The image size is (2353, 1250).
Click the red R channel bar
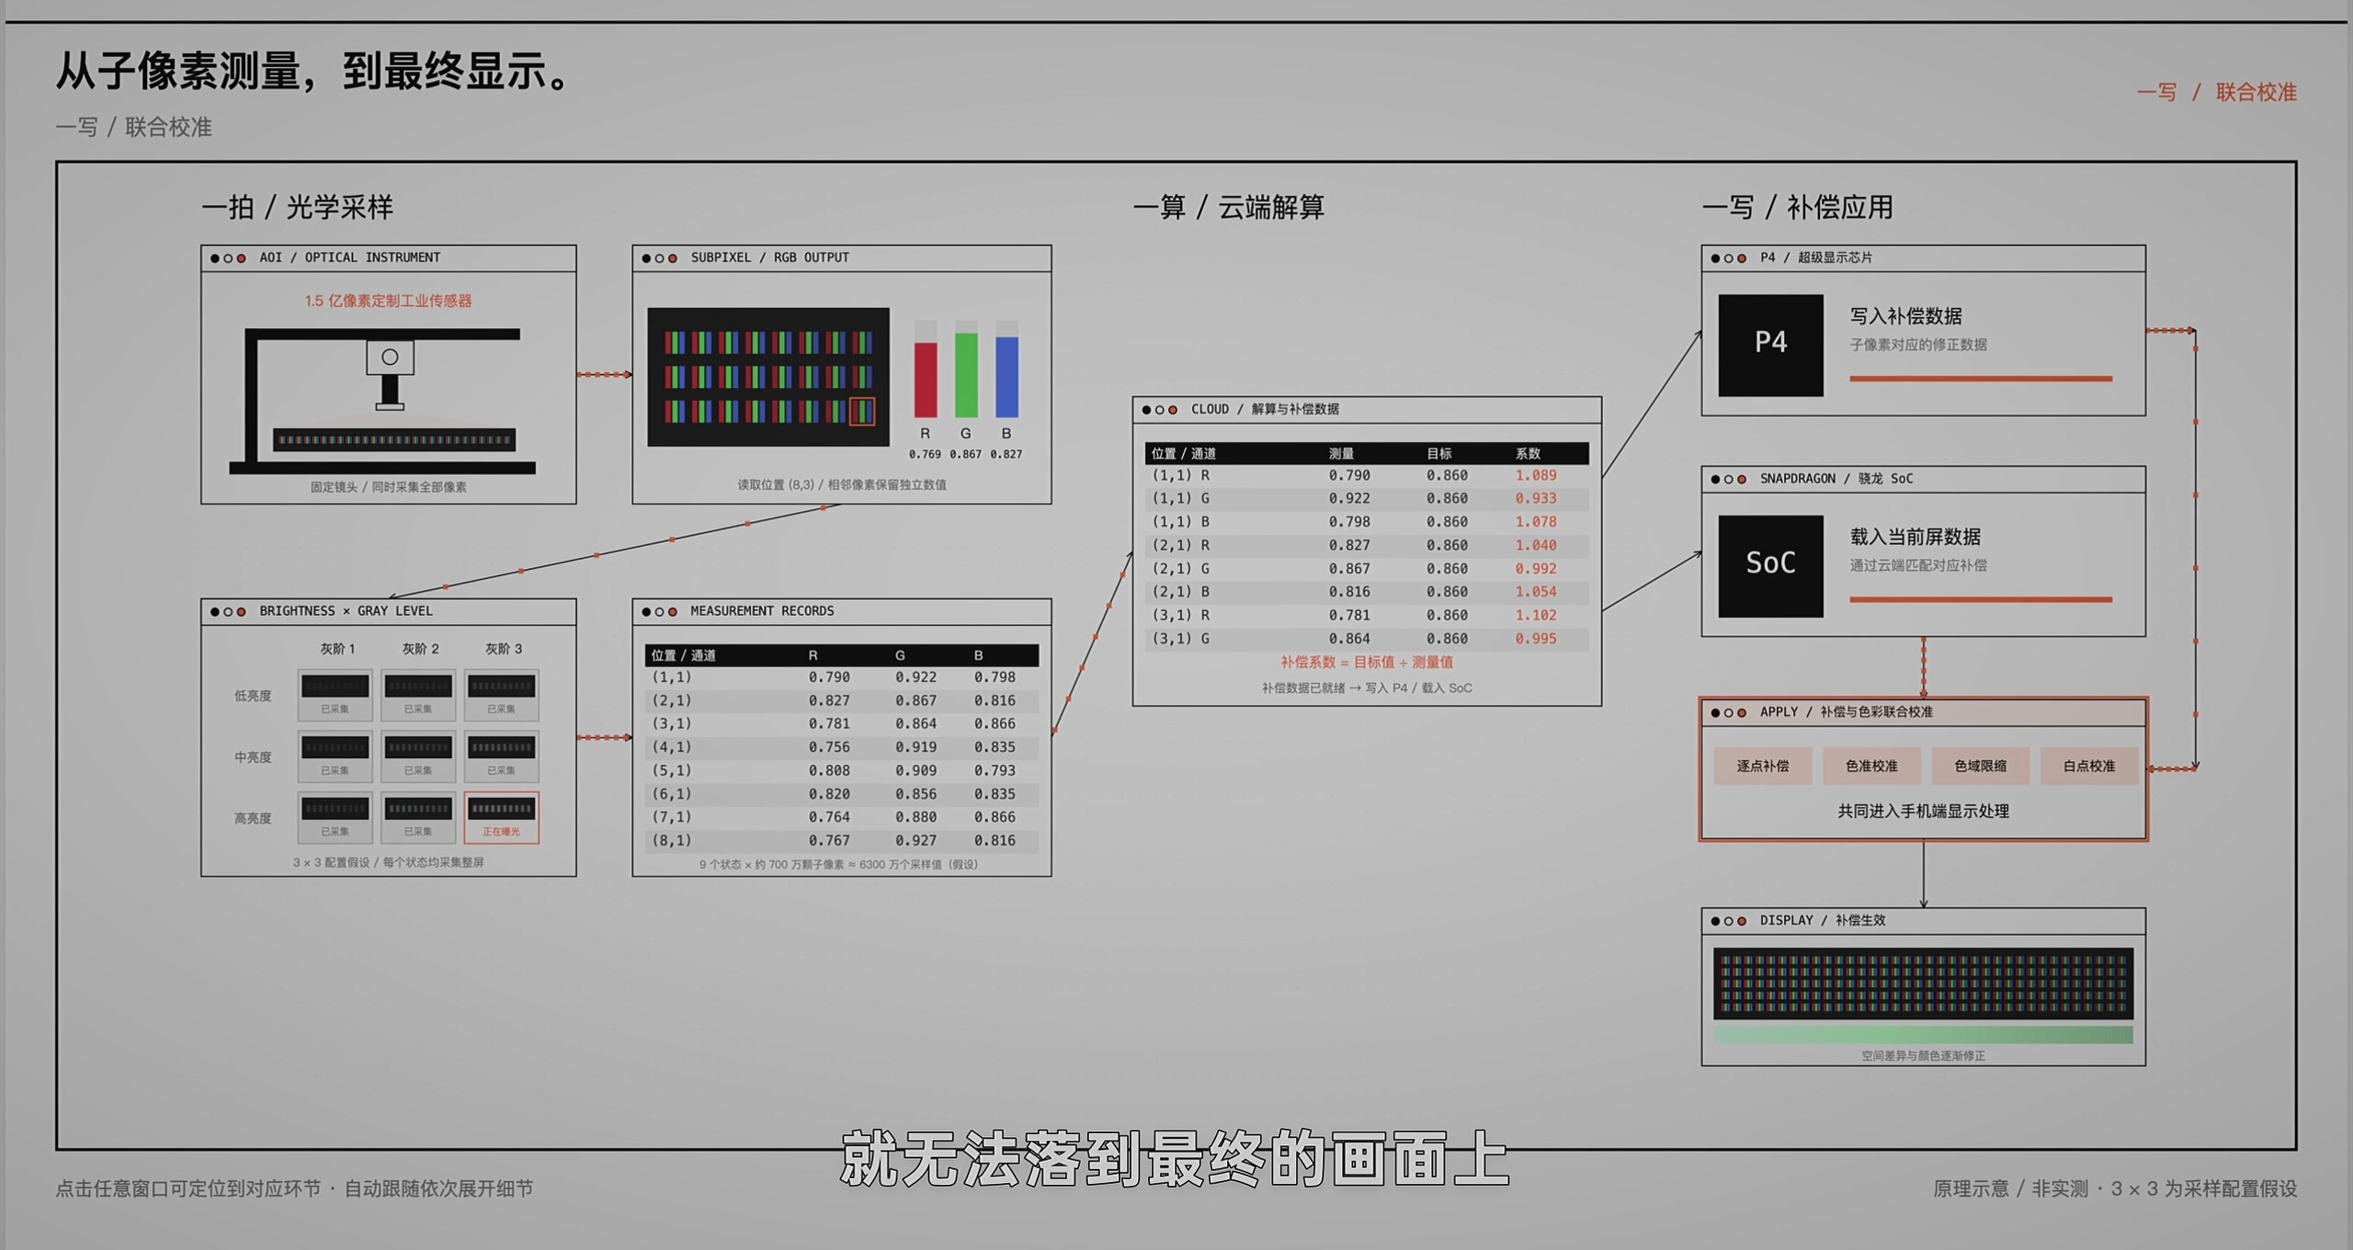point(925,379)
